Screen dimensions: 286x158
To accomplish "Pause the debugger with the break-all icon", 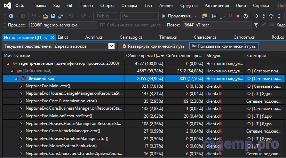I will pos(230,16).
